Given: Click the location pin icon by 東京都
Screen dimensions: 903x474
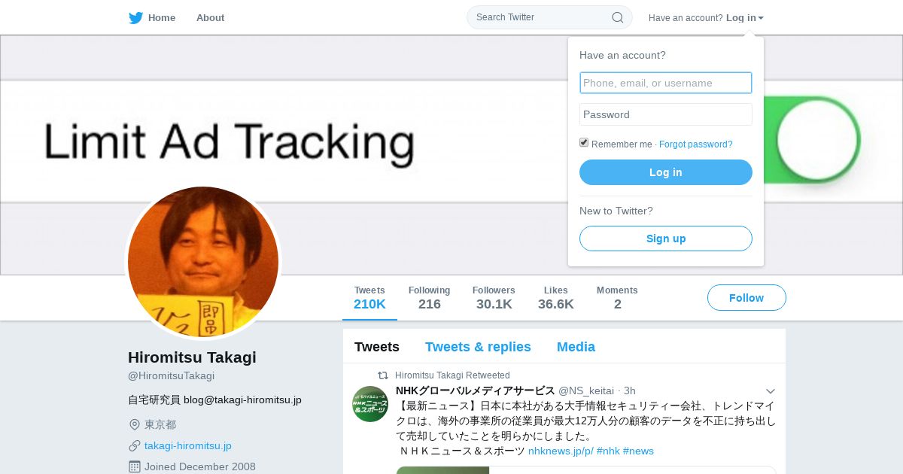Looking at the screenshot, I should click(135, 425).
